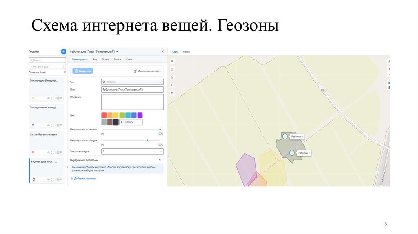This screenshot has height=234, width=418.
Task: Pick the cyan color swatch
Action: tap(128, 115)
